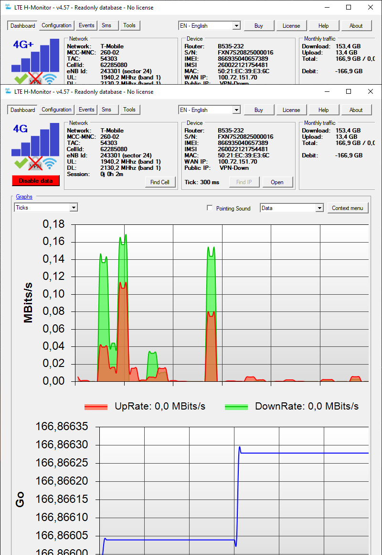Image resolution: width=382 pixels, height=555 pixels.
Task: Open Events tab in back window
Action: click(x=86, y=25)
